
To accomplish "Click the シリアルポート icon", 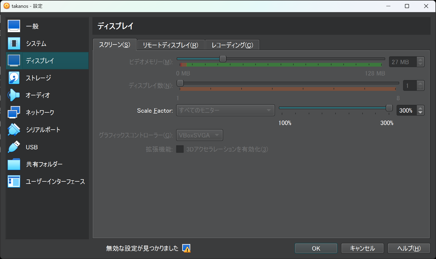I will click(x=14, y=129).
